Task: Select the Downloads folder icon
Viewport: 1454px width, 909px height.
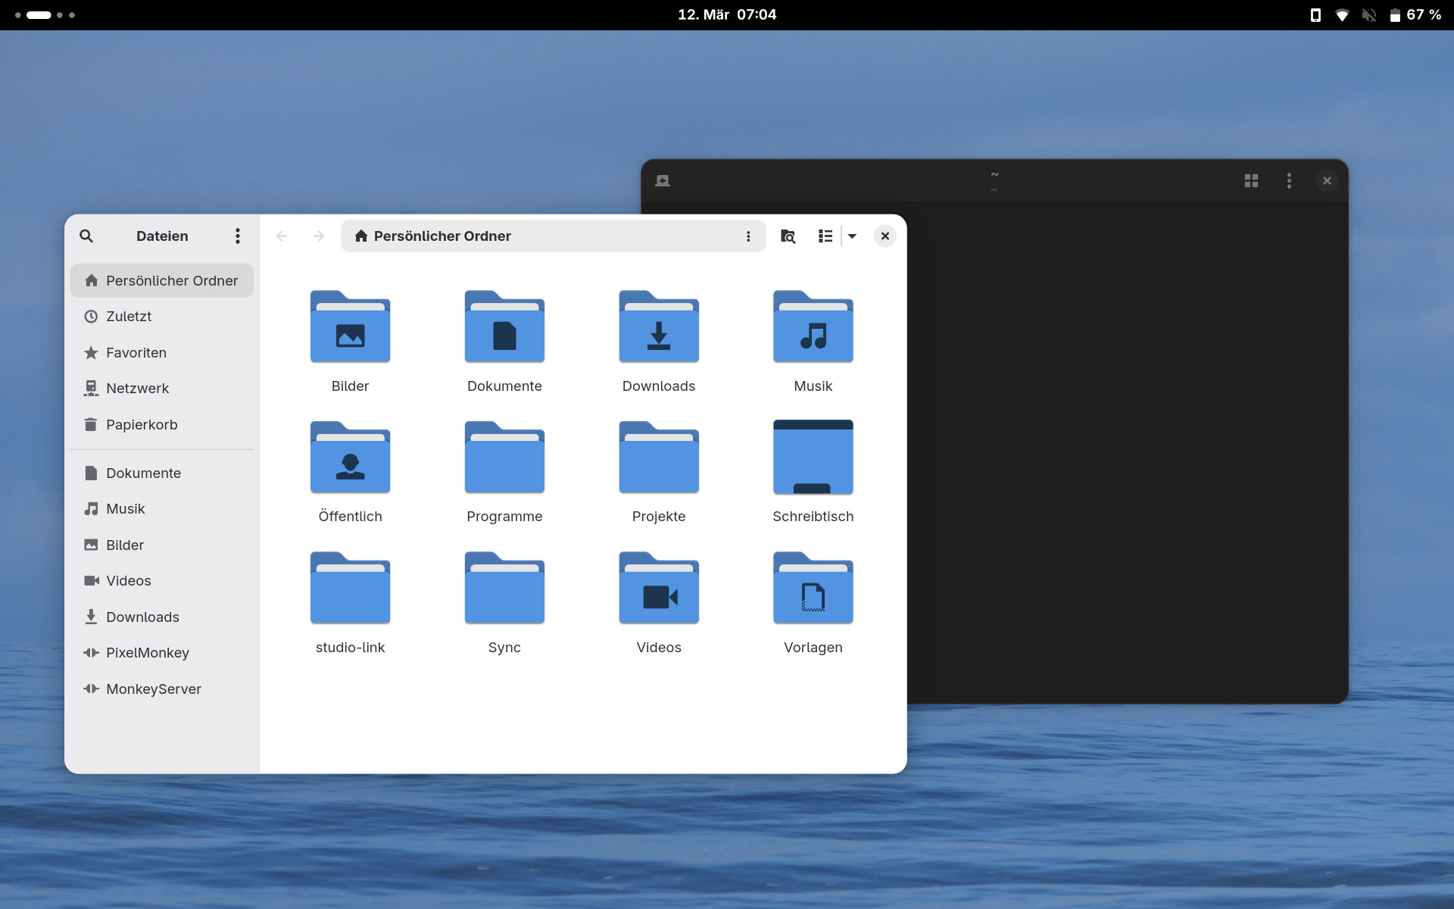Action: tap(658, 327)
